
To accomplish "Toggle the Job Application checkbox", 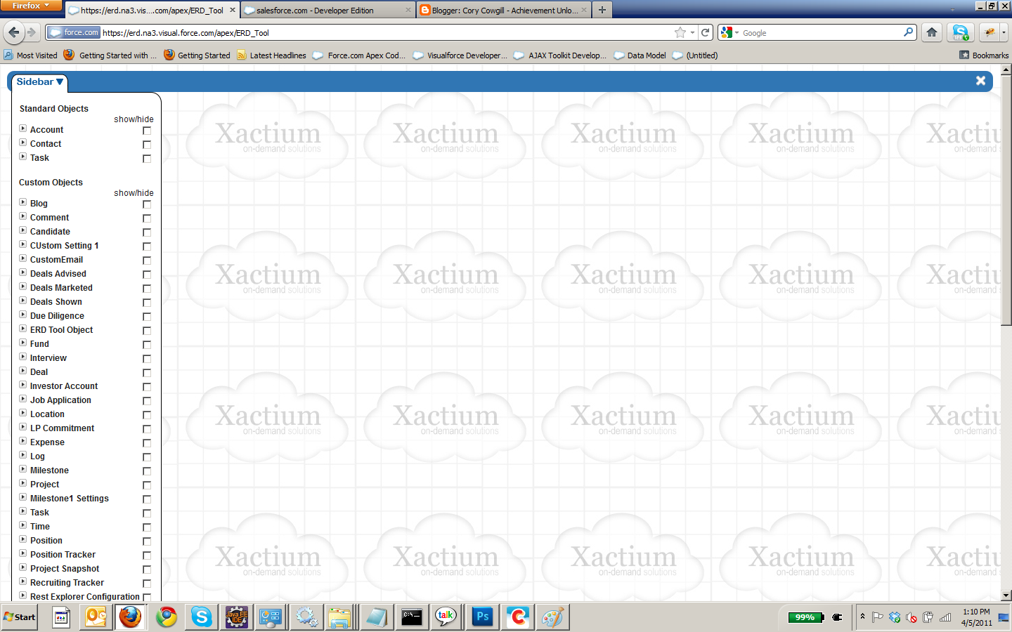I will point(147,401).
